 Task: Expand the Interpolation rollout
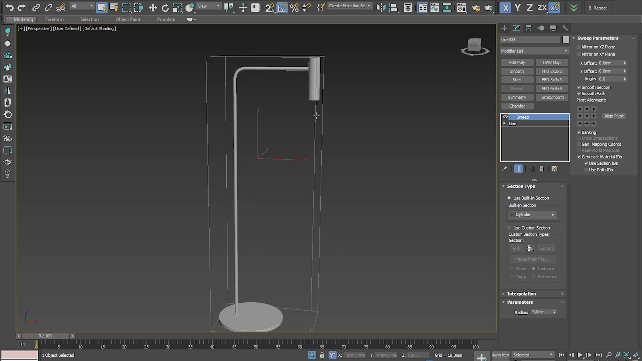click(x=521, y=294)
